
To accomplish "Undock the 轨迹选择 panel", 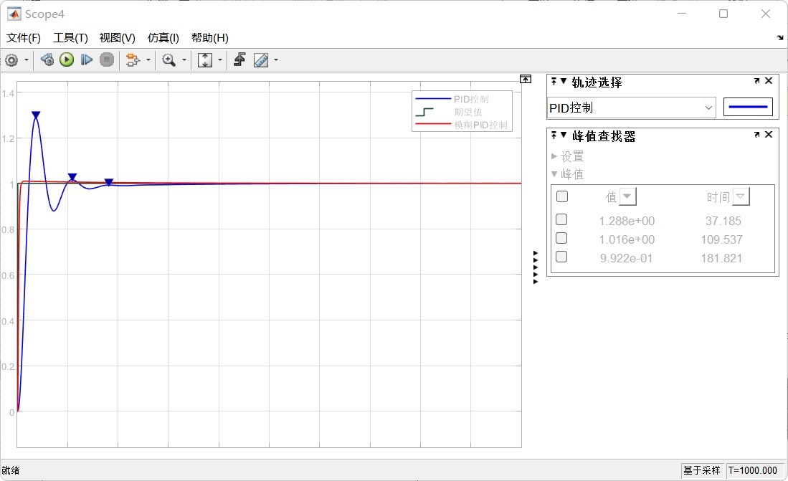I will tap(757, 81).
